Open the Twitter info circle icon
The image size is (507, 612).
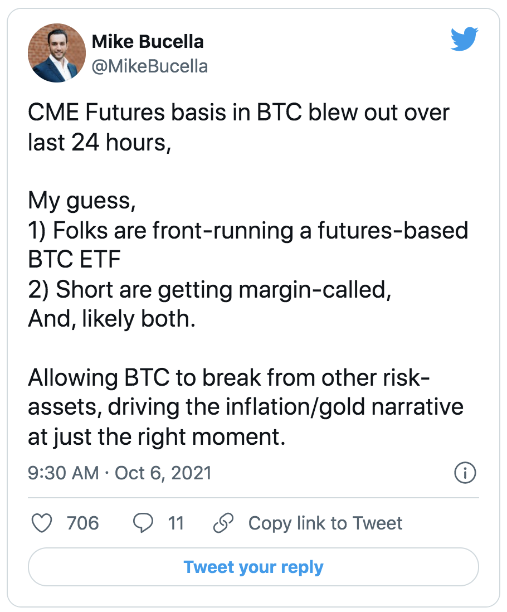tap(465, 473)
